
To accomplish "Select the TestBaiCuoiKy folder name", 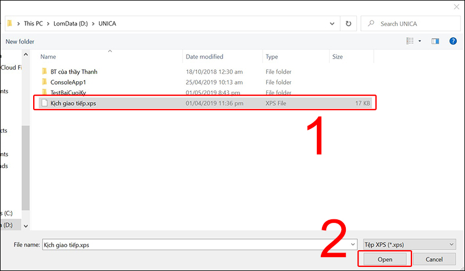I will (x=68, y=92).
